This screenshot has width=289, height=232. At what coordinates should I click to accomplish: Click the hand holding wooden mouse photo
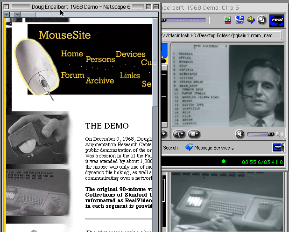click(38, 139)
